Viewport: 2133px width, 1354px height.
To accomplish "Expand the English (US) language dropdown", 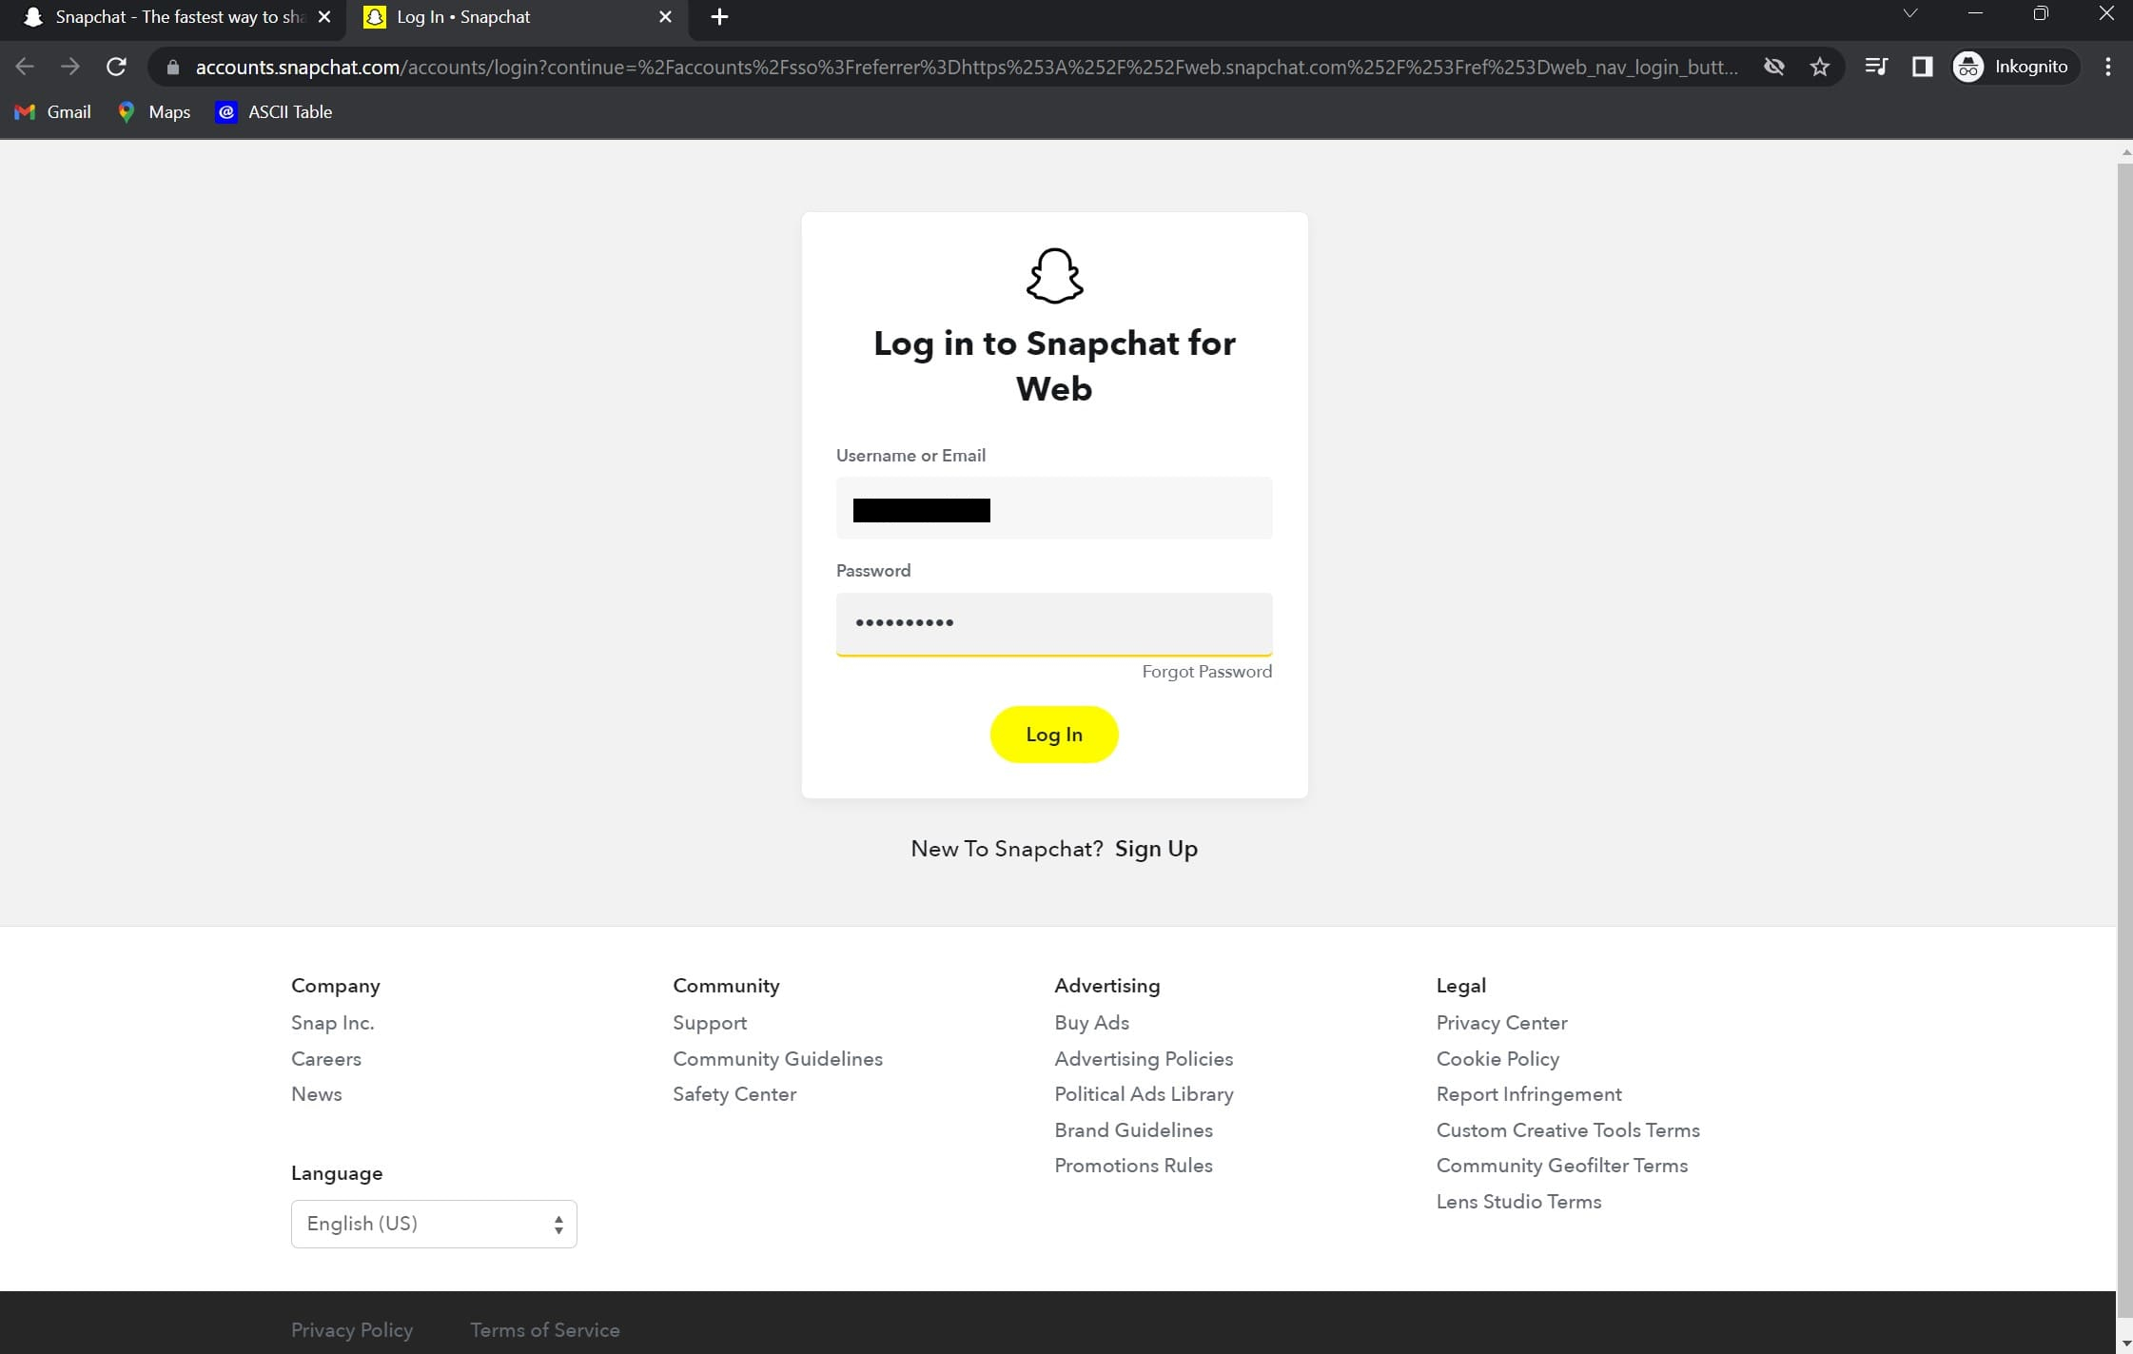I will (x=434, y=1224).
